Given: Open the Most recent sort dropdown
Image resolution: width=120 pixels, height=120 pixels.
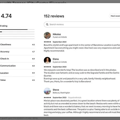Looking at the screenshot, I should point(115,16).
